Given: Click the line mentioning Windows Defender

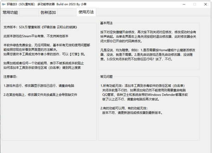Looking at the screenshot, I should click(145, 95).
